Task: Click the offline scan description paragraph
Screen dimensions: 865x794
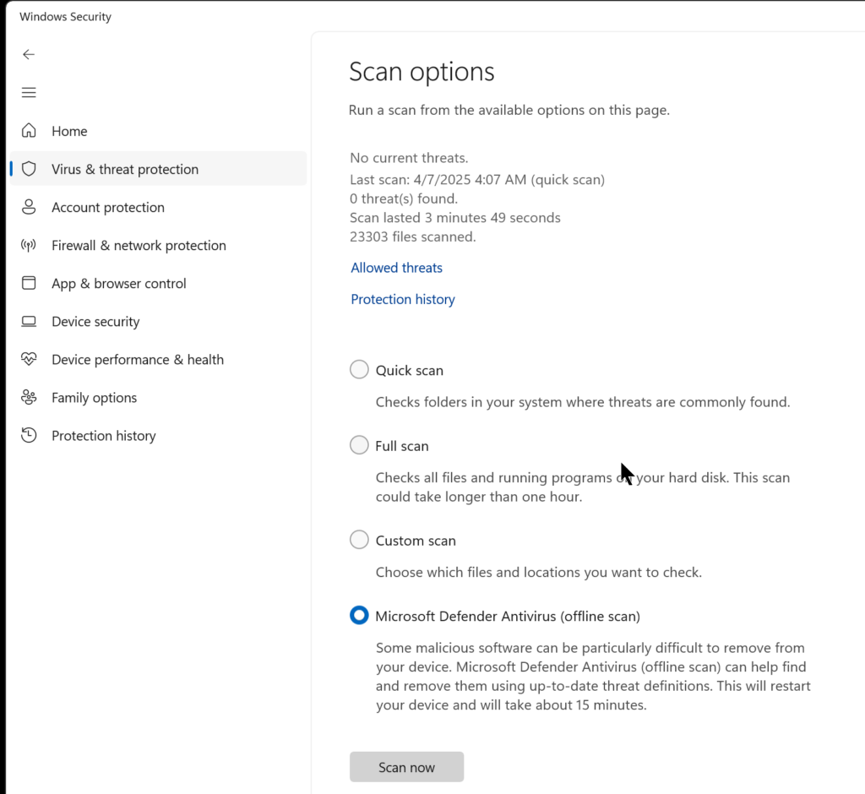Action: [593, 677]
